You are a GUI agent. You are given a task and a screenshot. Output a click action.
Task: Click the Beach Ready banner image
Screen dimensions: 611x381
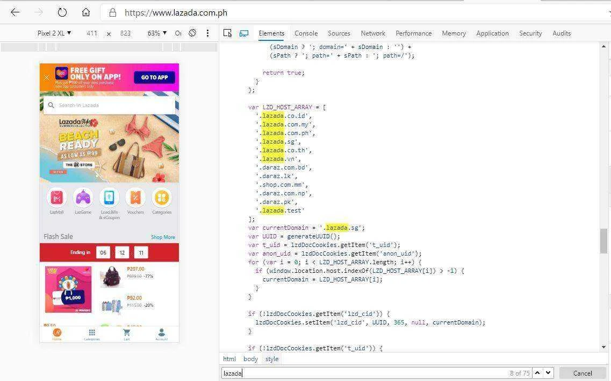109,149
